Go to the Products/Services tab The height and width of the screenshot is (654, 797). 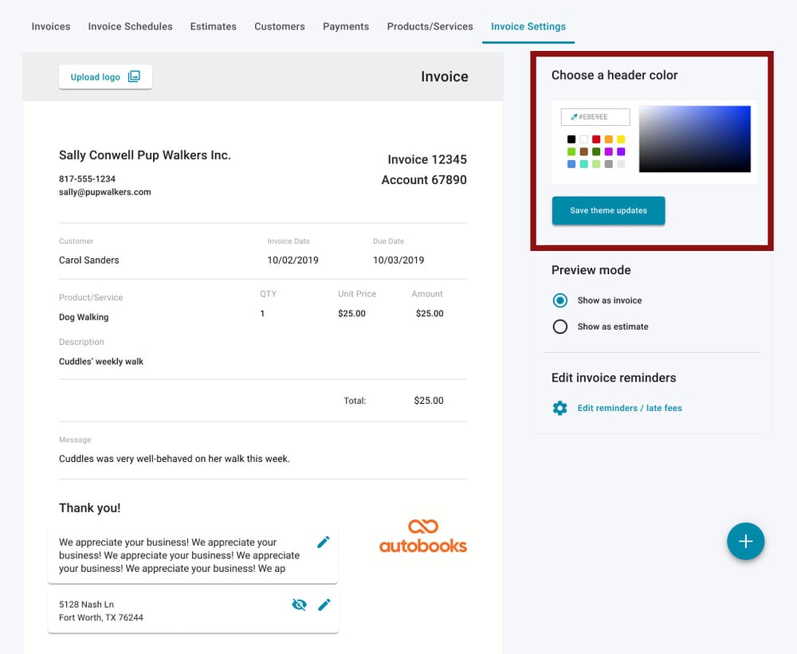coord(430,25)
